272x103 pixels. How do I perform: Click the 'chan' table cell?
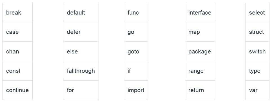tap(17, 51)
